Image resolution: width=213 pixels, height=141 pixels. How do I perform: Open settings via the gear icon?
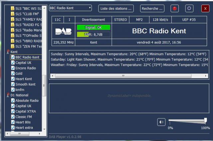189,9
